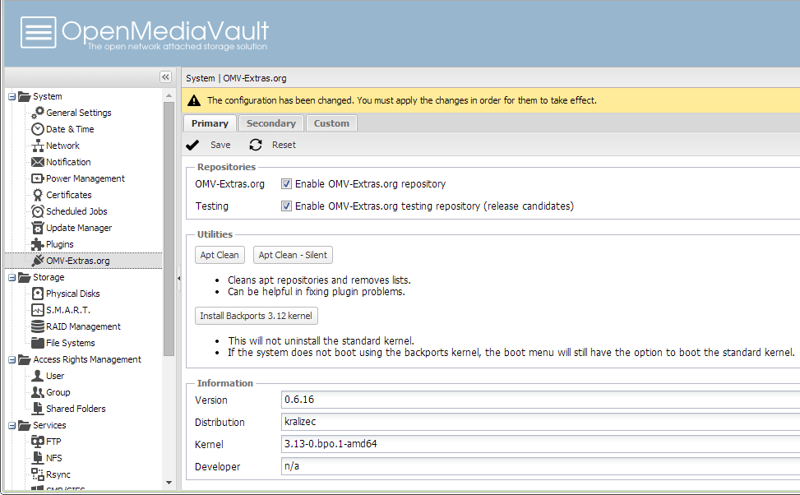This screenshot has width=800, height=495.
Task: Click the Reset circular arrows icon
Action: pos(256,145)
